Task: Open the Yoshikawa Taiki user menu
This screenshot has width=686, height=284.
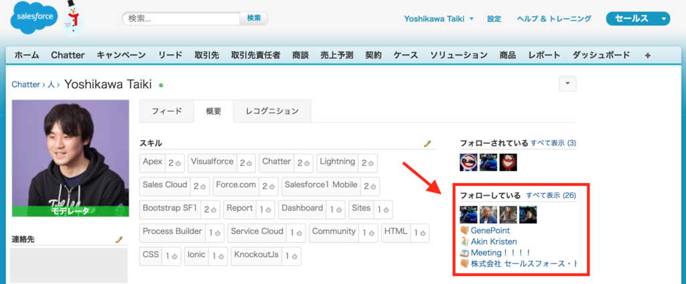Action: [438, 19]
